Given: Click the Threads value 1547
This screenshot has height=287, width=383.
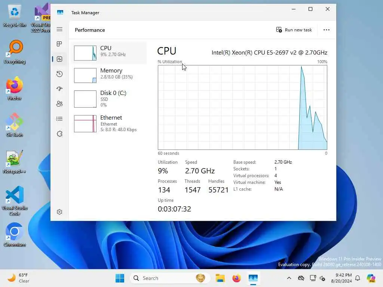Looking at the screenshot, I should [193, 190].
